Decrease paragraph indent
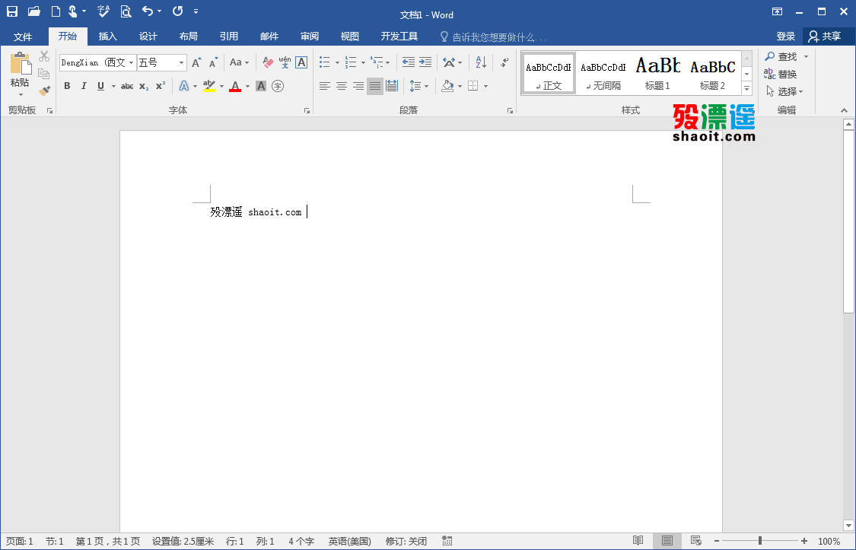Viewport: 856px width, 550px height. click(x=409, y=62)
